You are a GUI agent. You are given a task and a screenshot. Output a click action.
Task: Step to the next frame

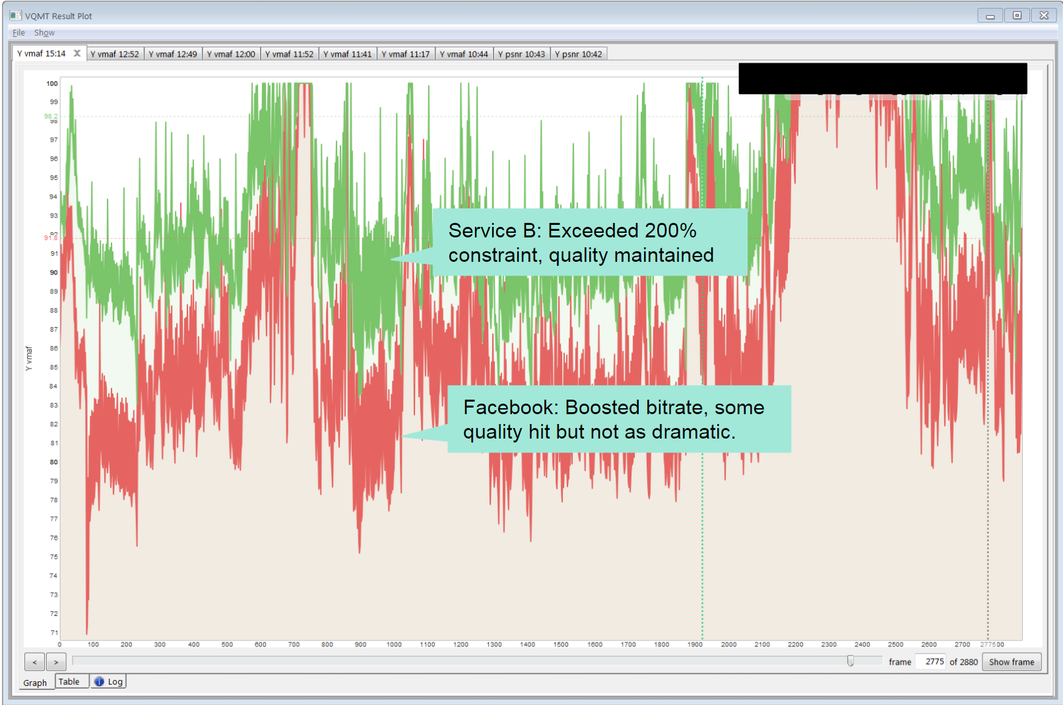tap(56, 662)
